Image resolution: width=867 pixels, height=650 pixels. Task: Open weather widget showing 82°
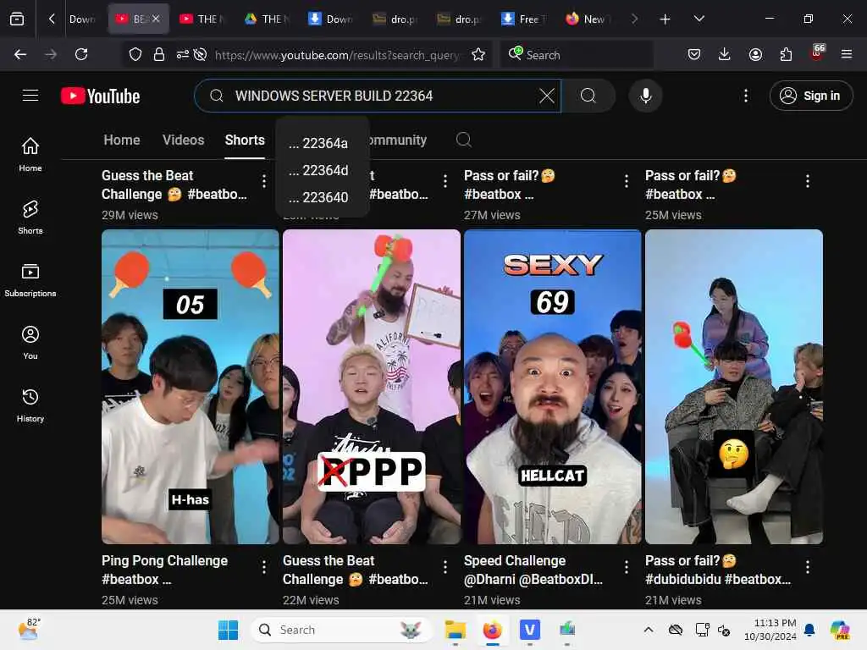(29, 629)
